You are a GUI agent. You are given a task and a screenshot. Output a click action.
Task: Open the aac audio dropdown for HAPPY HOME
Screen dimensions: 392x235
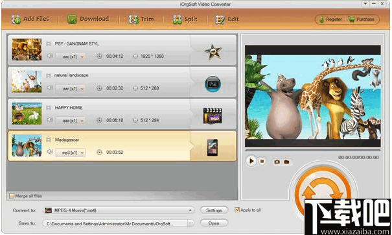point(71,121)
